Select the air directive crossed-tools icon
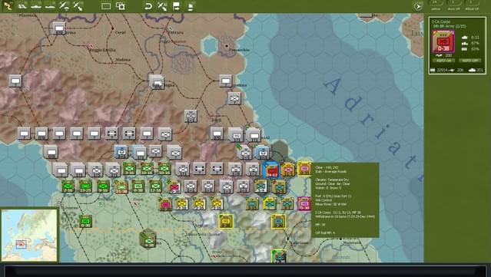The height and width of the screenshot is (277, 491). (x=78, y=6)
